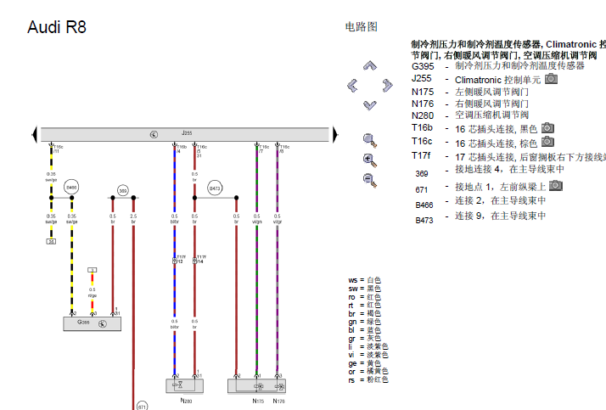Click legend code 369
Screen dimensions: 606x410
click(x=422, y=174)
